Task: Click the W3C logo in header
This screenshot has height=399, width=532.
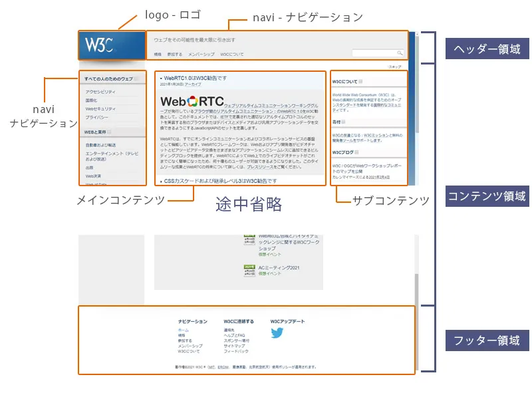Action: click(111, 46)
